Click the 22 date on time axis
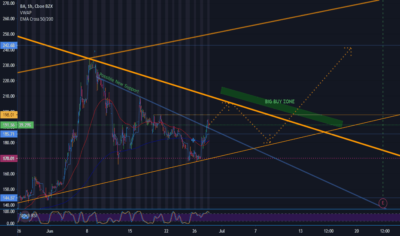This screenshot has height=236, width=400. point(167,231)
